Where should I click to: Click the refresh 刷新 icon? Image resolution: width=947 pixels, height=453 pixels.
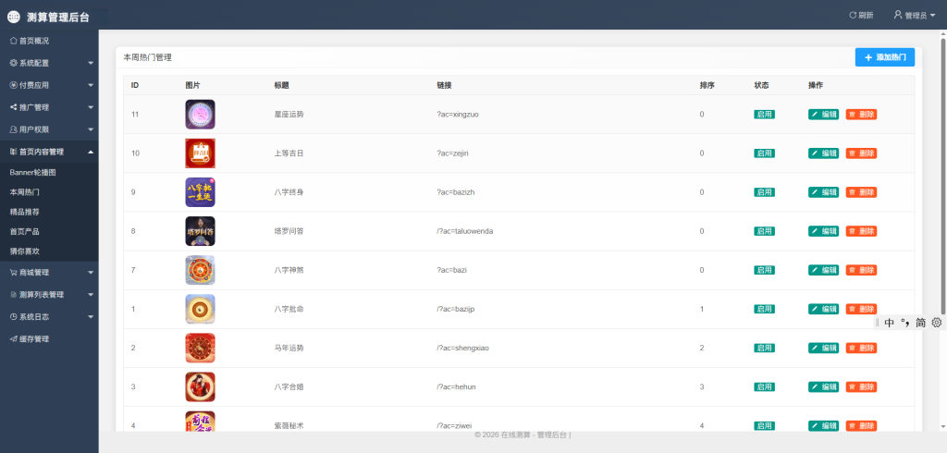(x=852, y=16)
